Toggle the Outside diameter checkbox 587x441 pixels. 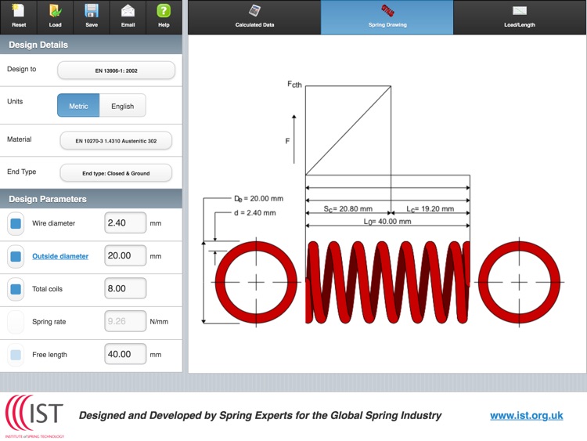[x=16, y=256]
